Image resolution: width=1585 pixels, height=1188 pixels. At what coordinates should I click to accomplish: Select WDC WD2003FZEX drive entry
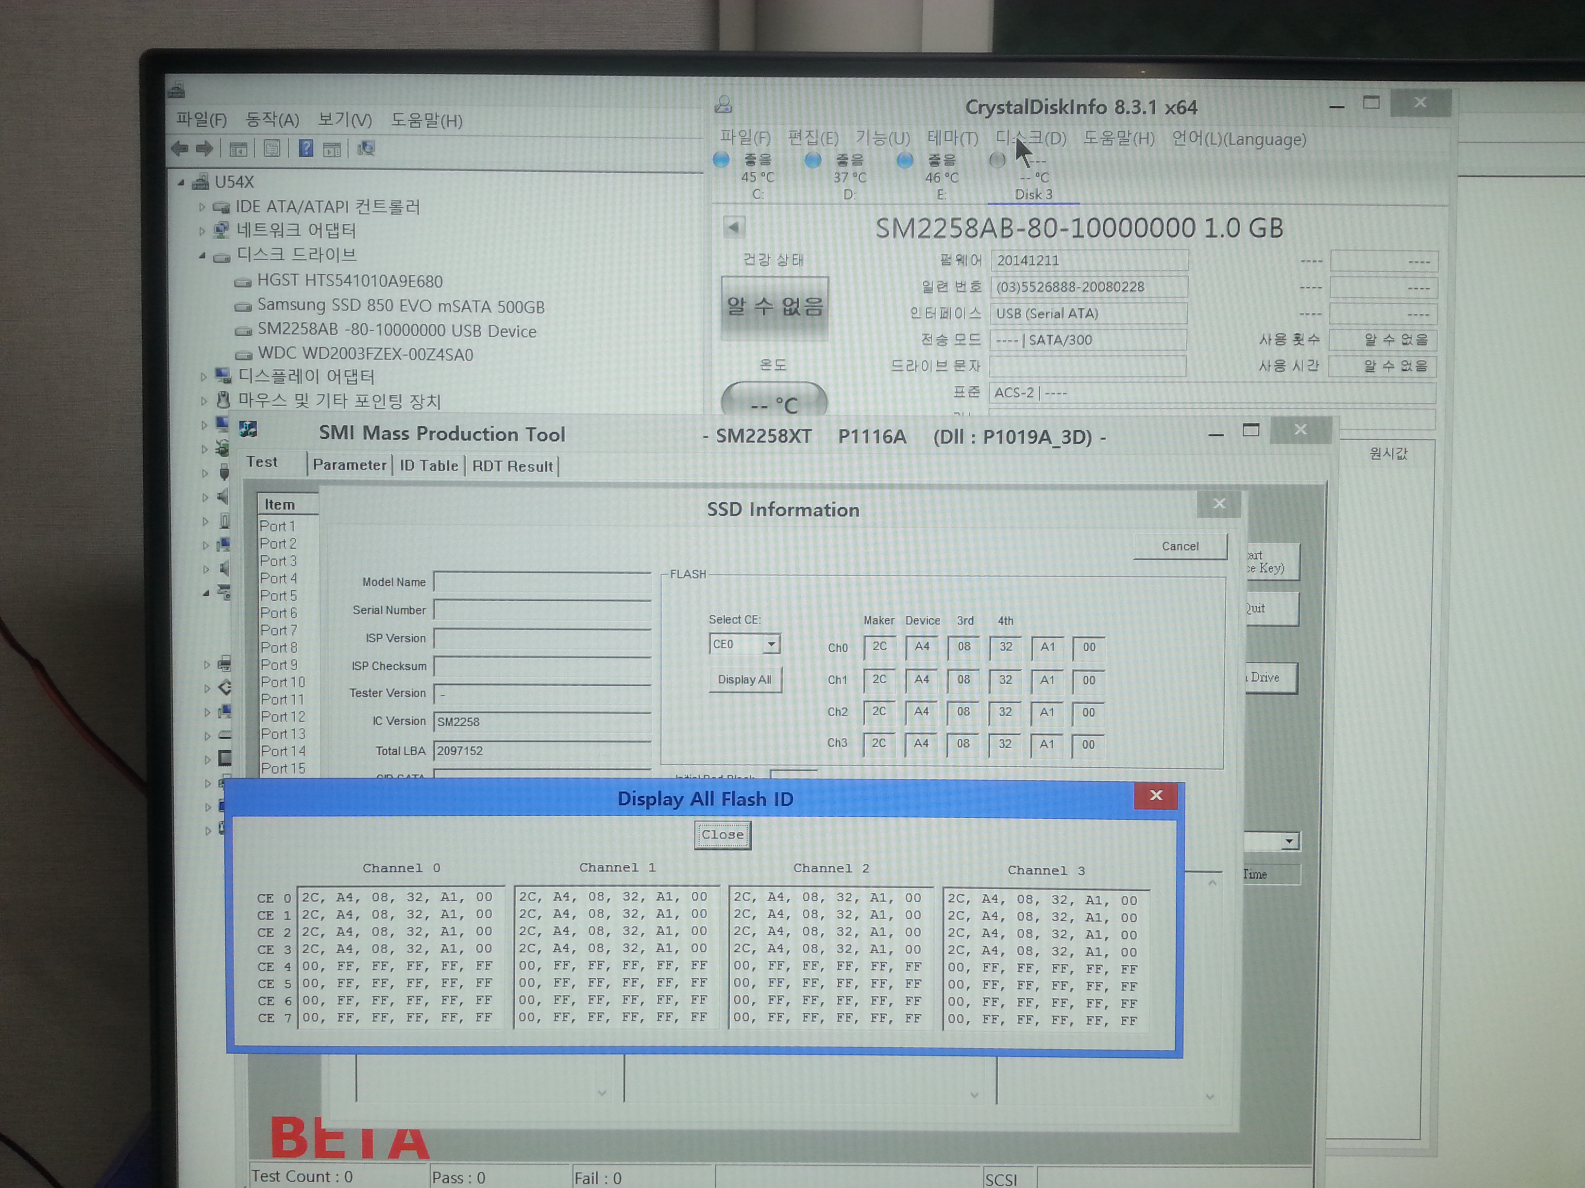pyautogui.click(x=366, y=354)
